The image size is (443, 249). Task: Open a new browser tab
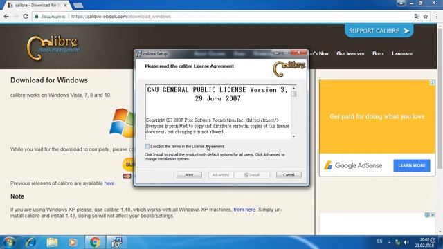[78, 5]
